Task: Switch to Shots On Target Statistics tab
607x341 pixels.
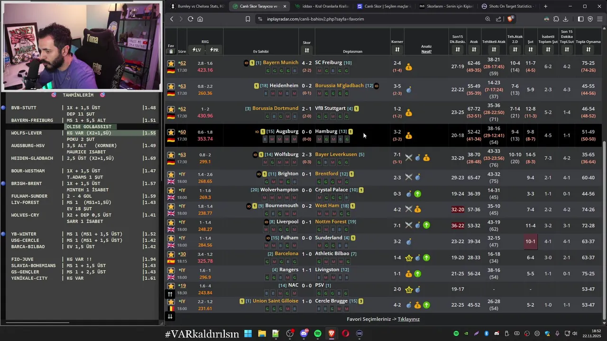Action: (508, 6)
